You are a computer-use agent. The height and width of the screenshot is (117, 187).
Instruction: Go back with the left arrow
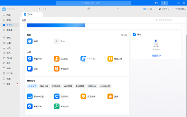pos(24,9)
